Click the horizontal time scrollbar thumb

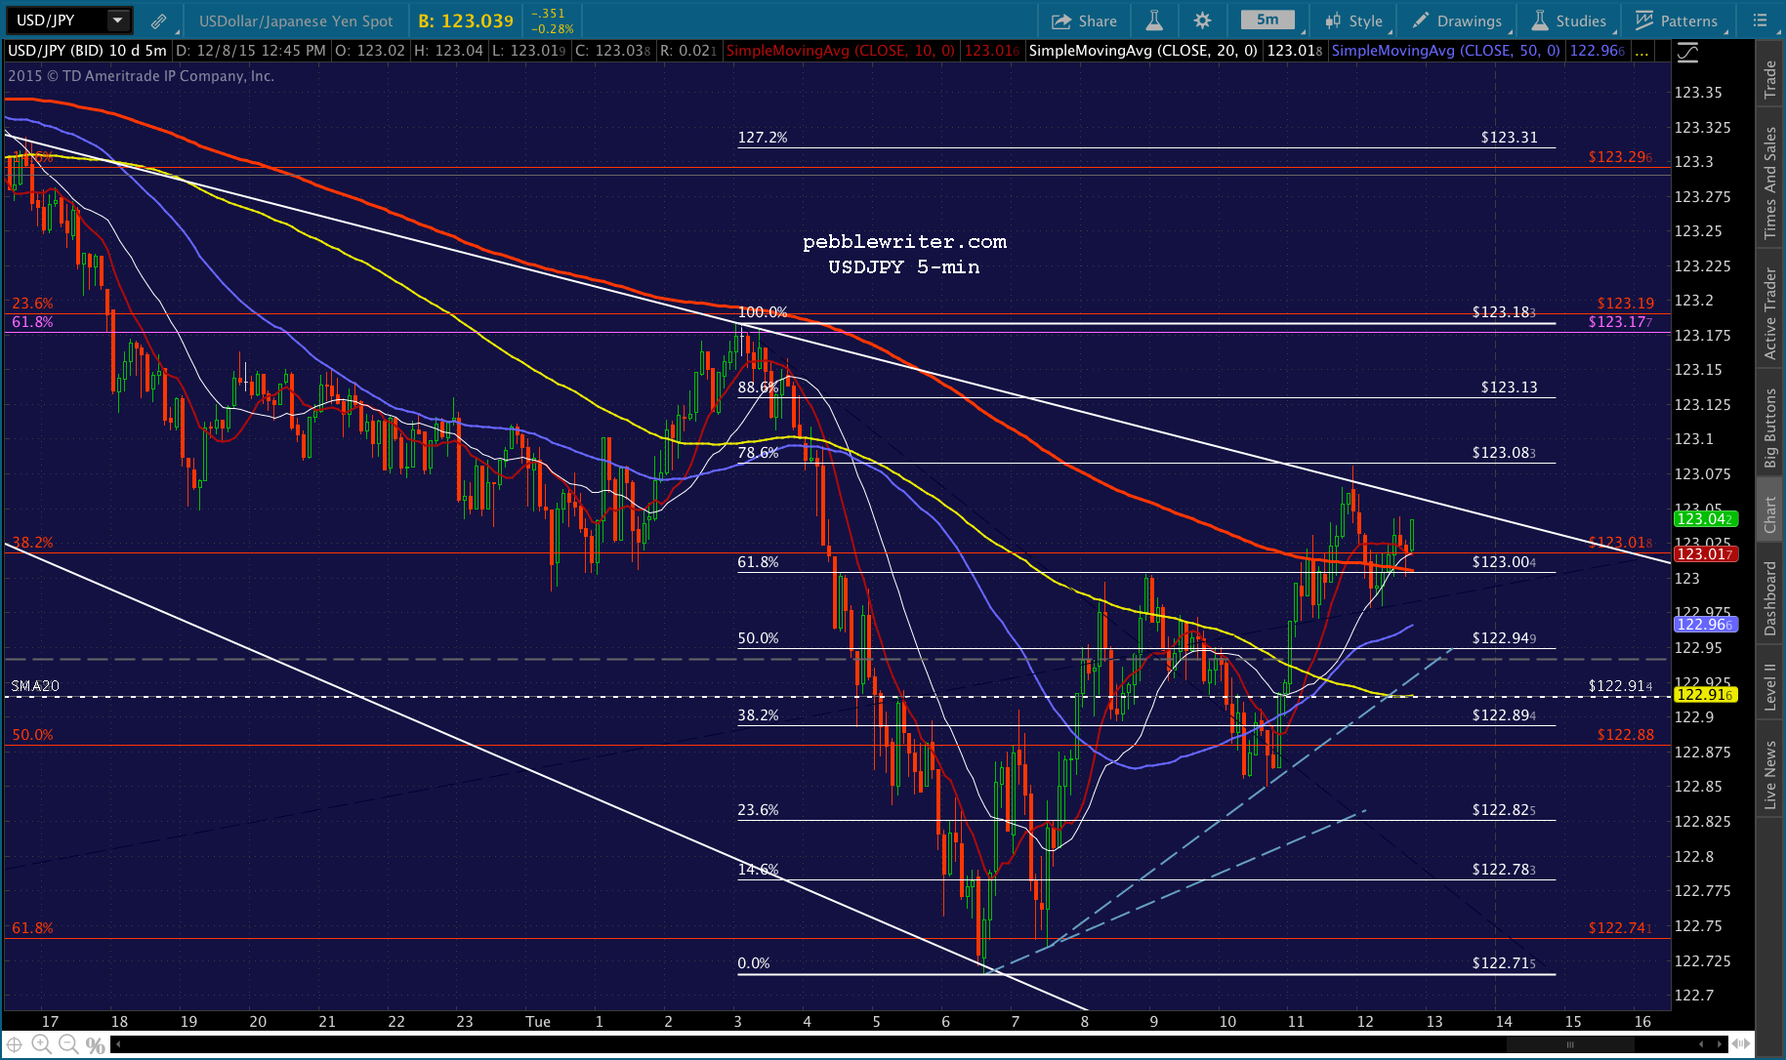click(1569, 1044)
